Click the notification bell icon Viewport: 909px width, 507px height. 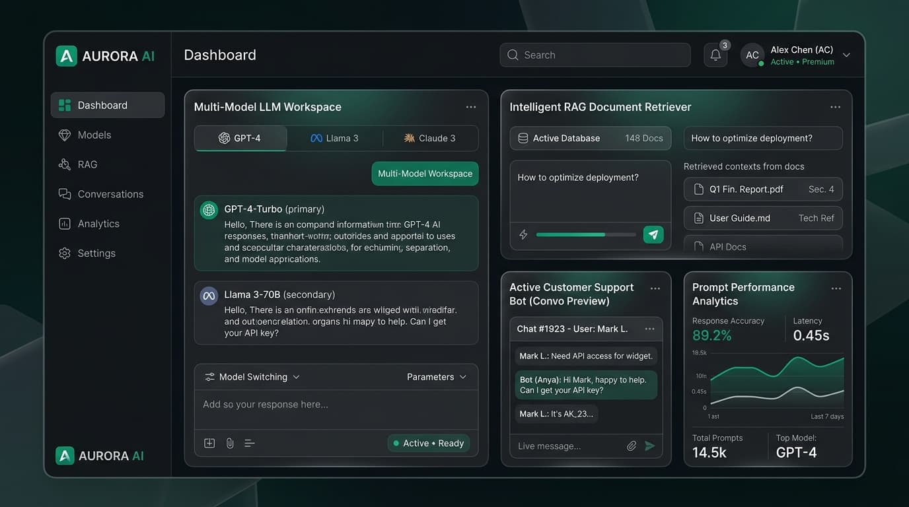715,55
